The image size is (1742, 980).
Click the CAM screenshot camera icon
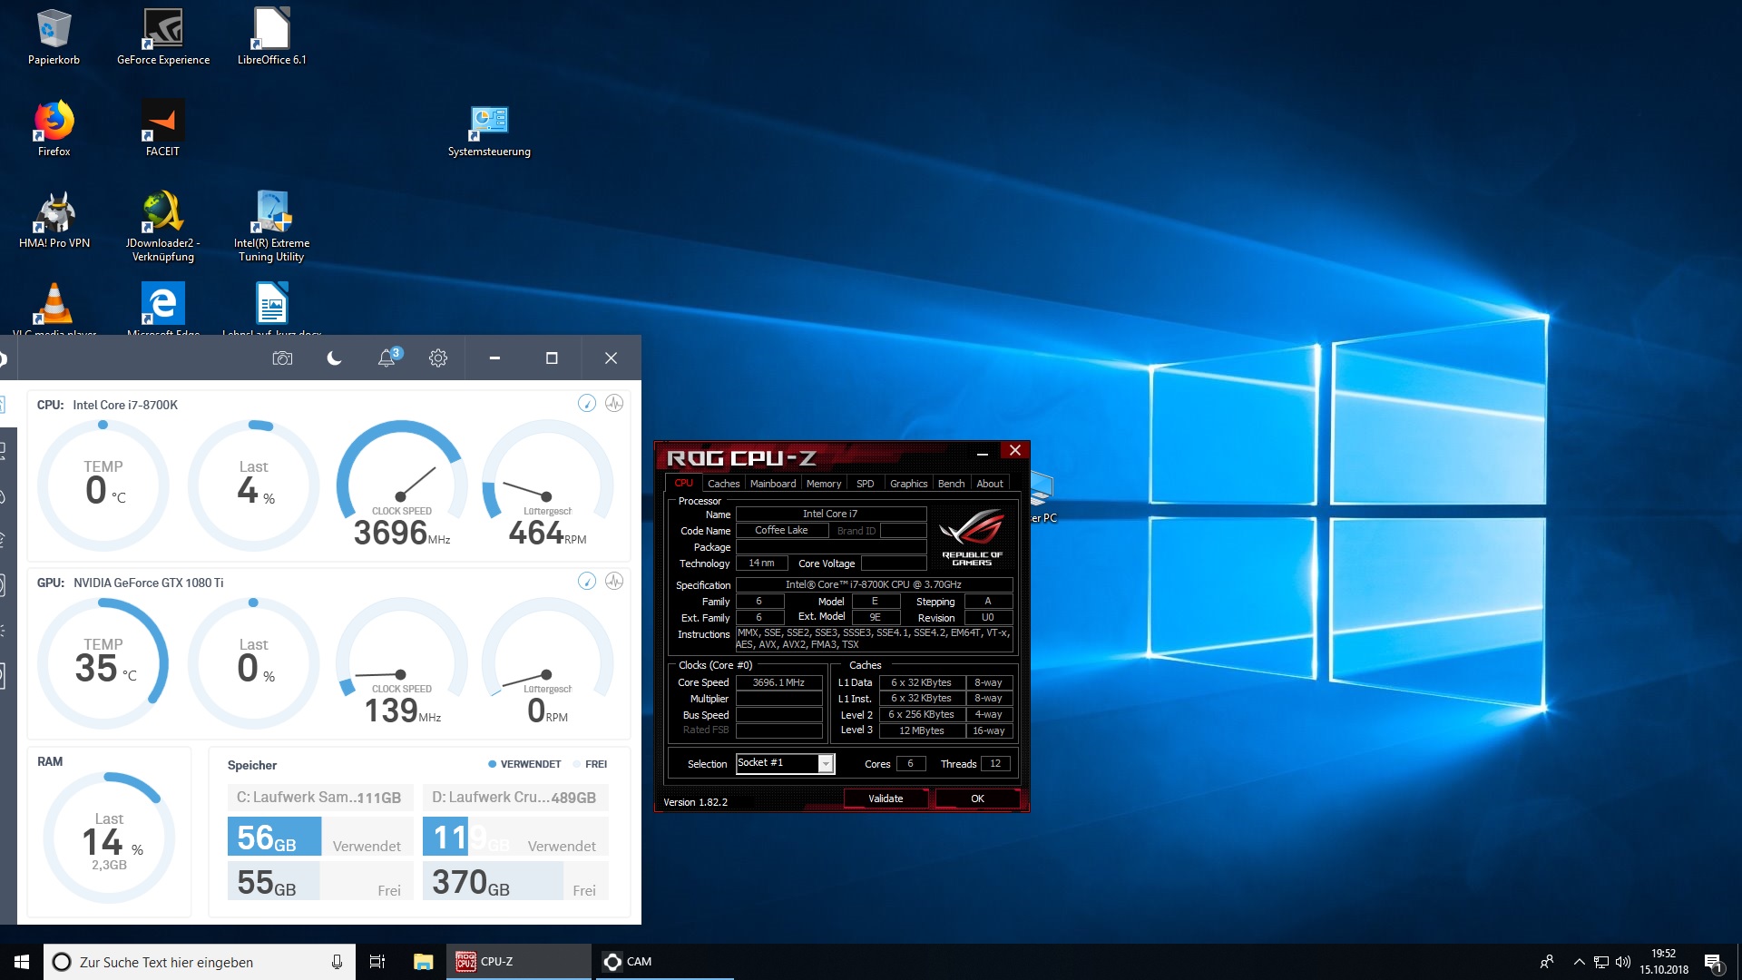[x=282, y=358]
